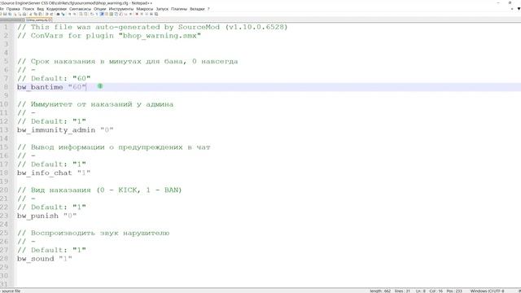Open the Макросы menu
The image size is (521, 293).
pos(145,9)
